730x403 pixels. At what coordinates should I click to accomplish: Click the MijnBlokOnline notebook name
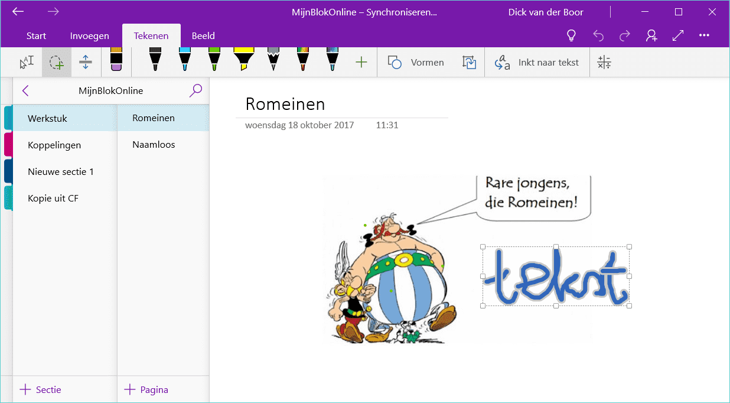(111, 90)
